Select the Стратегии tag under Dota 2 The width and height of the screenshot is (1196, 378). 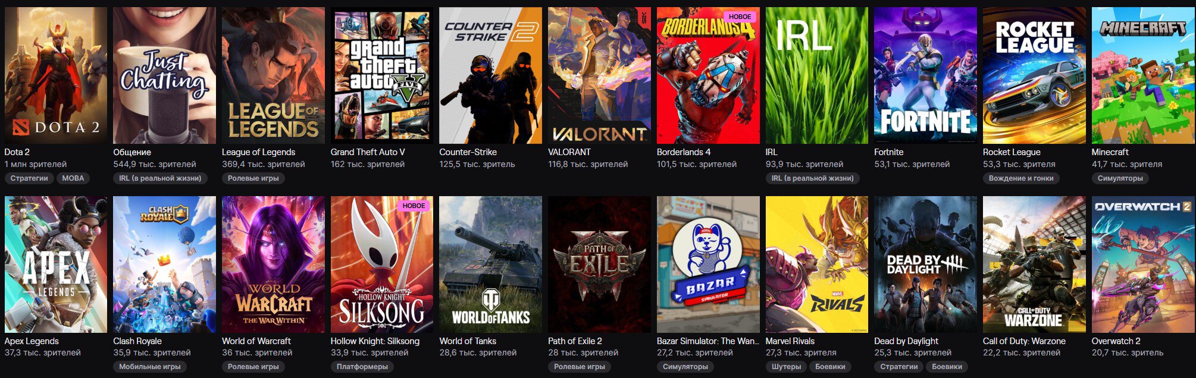(29, 178)
